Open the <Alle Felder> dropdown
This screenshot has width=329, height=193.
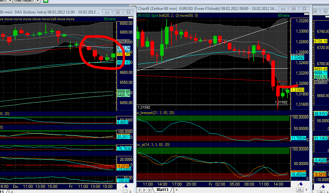pyautogui.click(x=37, y=1)
